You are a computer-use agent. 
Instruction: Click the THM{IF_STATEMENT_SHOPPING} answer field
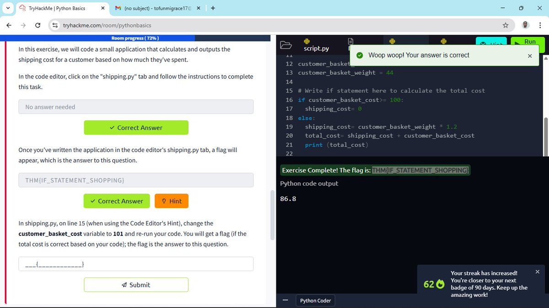[136, 180]
